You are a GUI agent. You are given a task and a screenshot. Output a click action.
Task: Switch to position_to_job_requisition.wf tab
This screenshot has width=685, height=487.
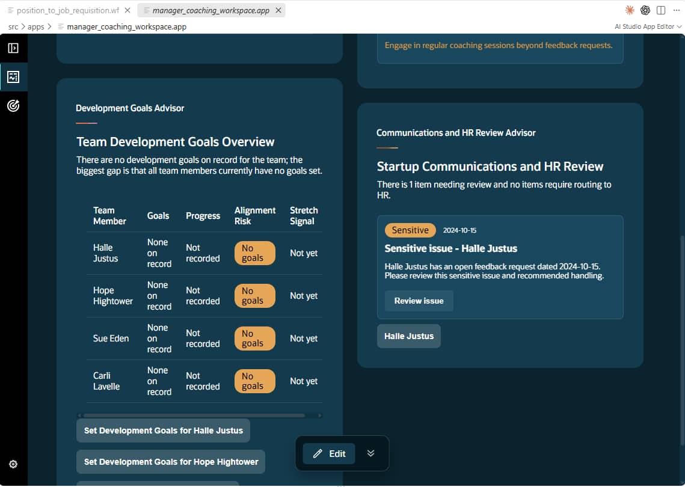(x=68, y=10)
